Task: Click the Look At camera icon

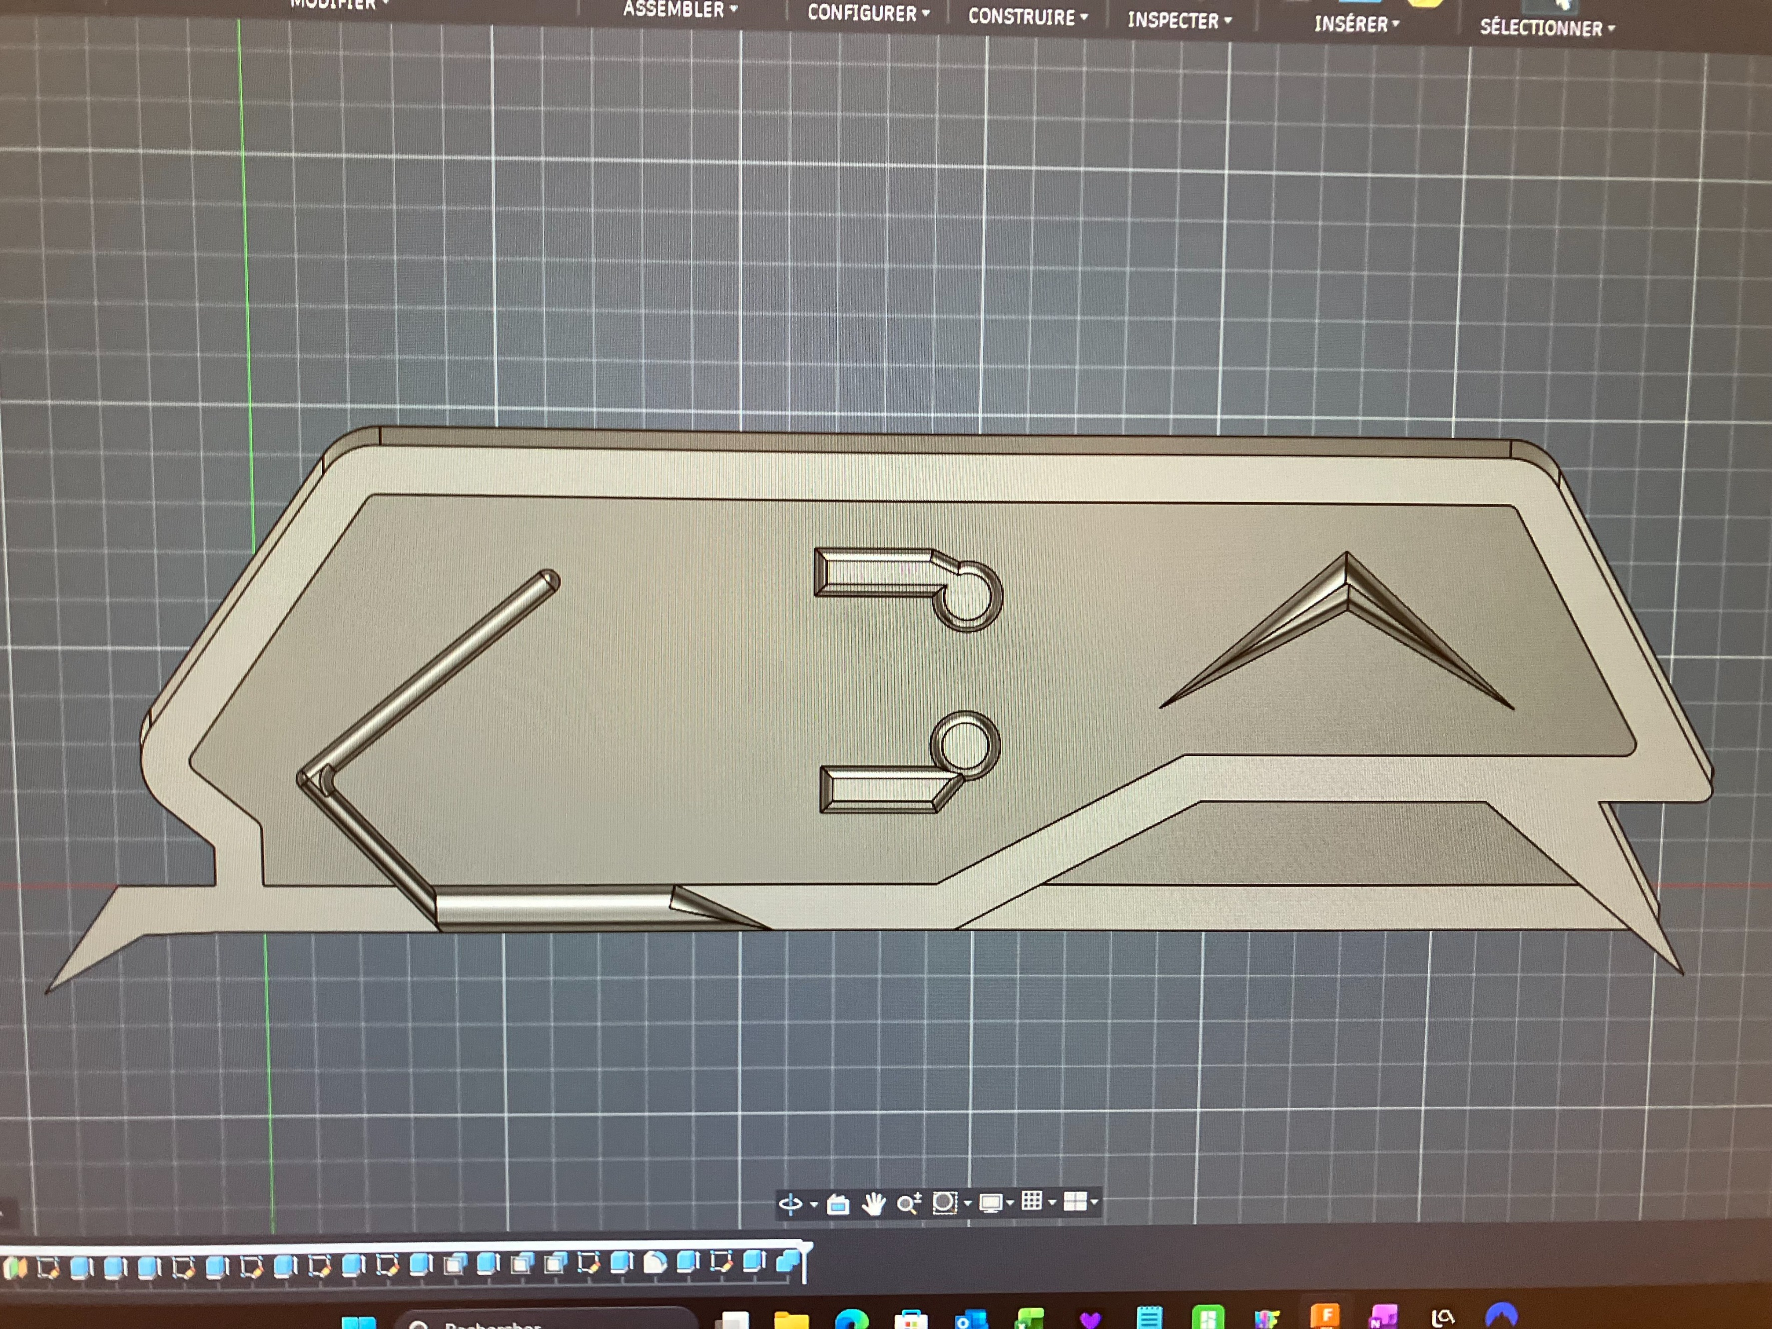Action: coord(838,1204)
